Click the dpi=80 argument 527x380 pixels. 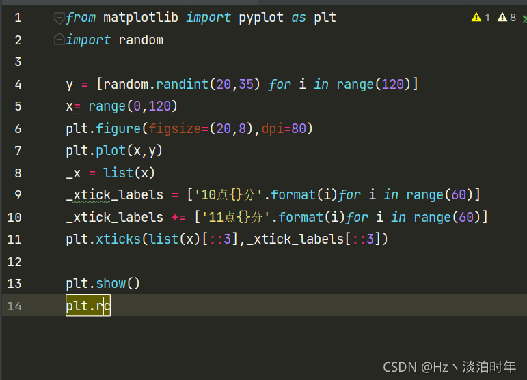284,129
